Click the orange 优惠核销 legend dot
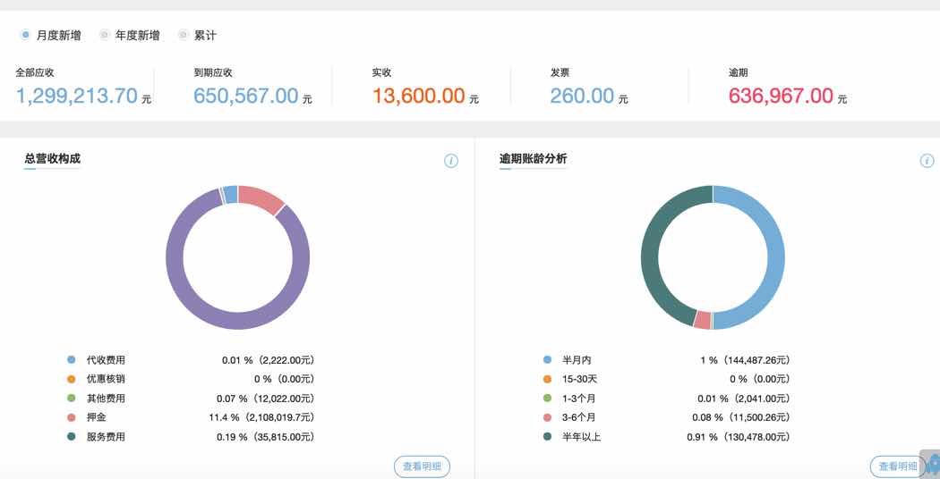 (72, 379)
